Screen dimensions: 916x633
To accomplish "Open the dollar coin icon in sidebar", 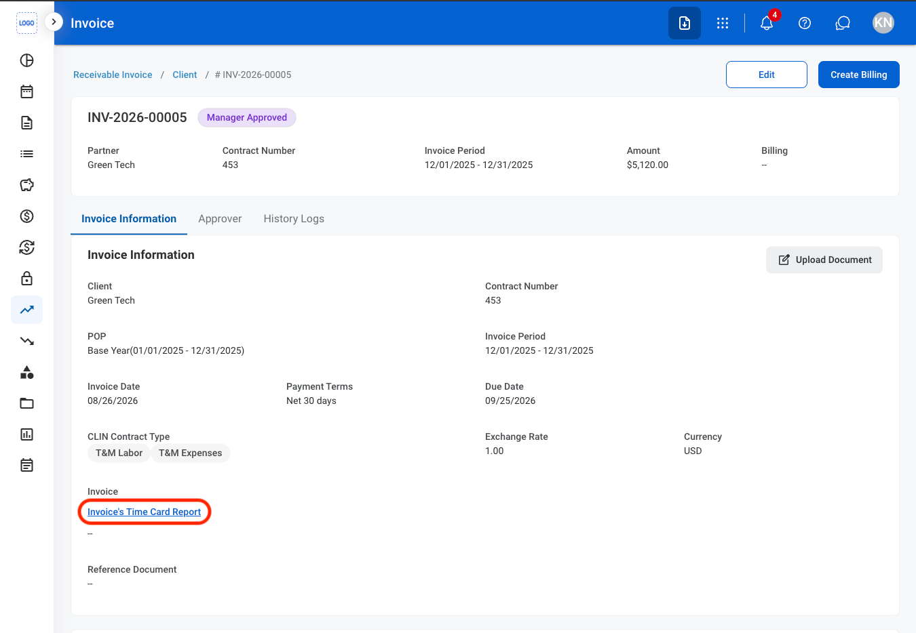I will 27,216.
